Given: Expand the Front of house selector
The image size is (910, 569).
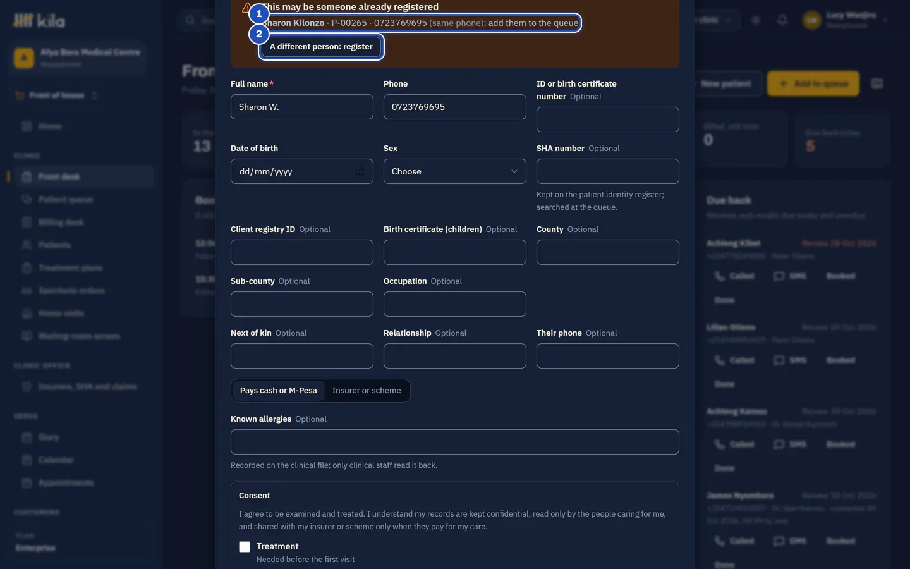Looking at the screenshot, I should coord(57,95).
